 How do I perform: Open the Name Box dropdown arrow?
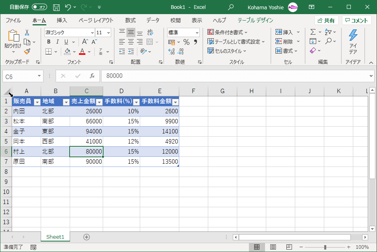pyautogui.click(x=39, y=76)
